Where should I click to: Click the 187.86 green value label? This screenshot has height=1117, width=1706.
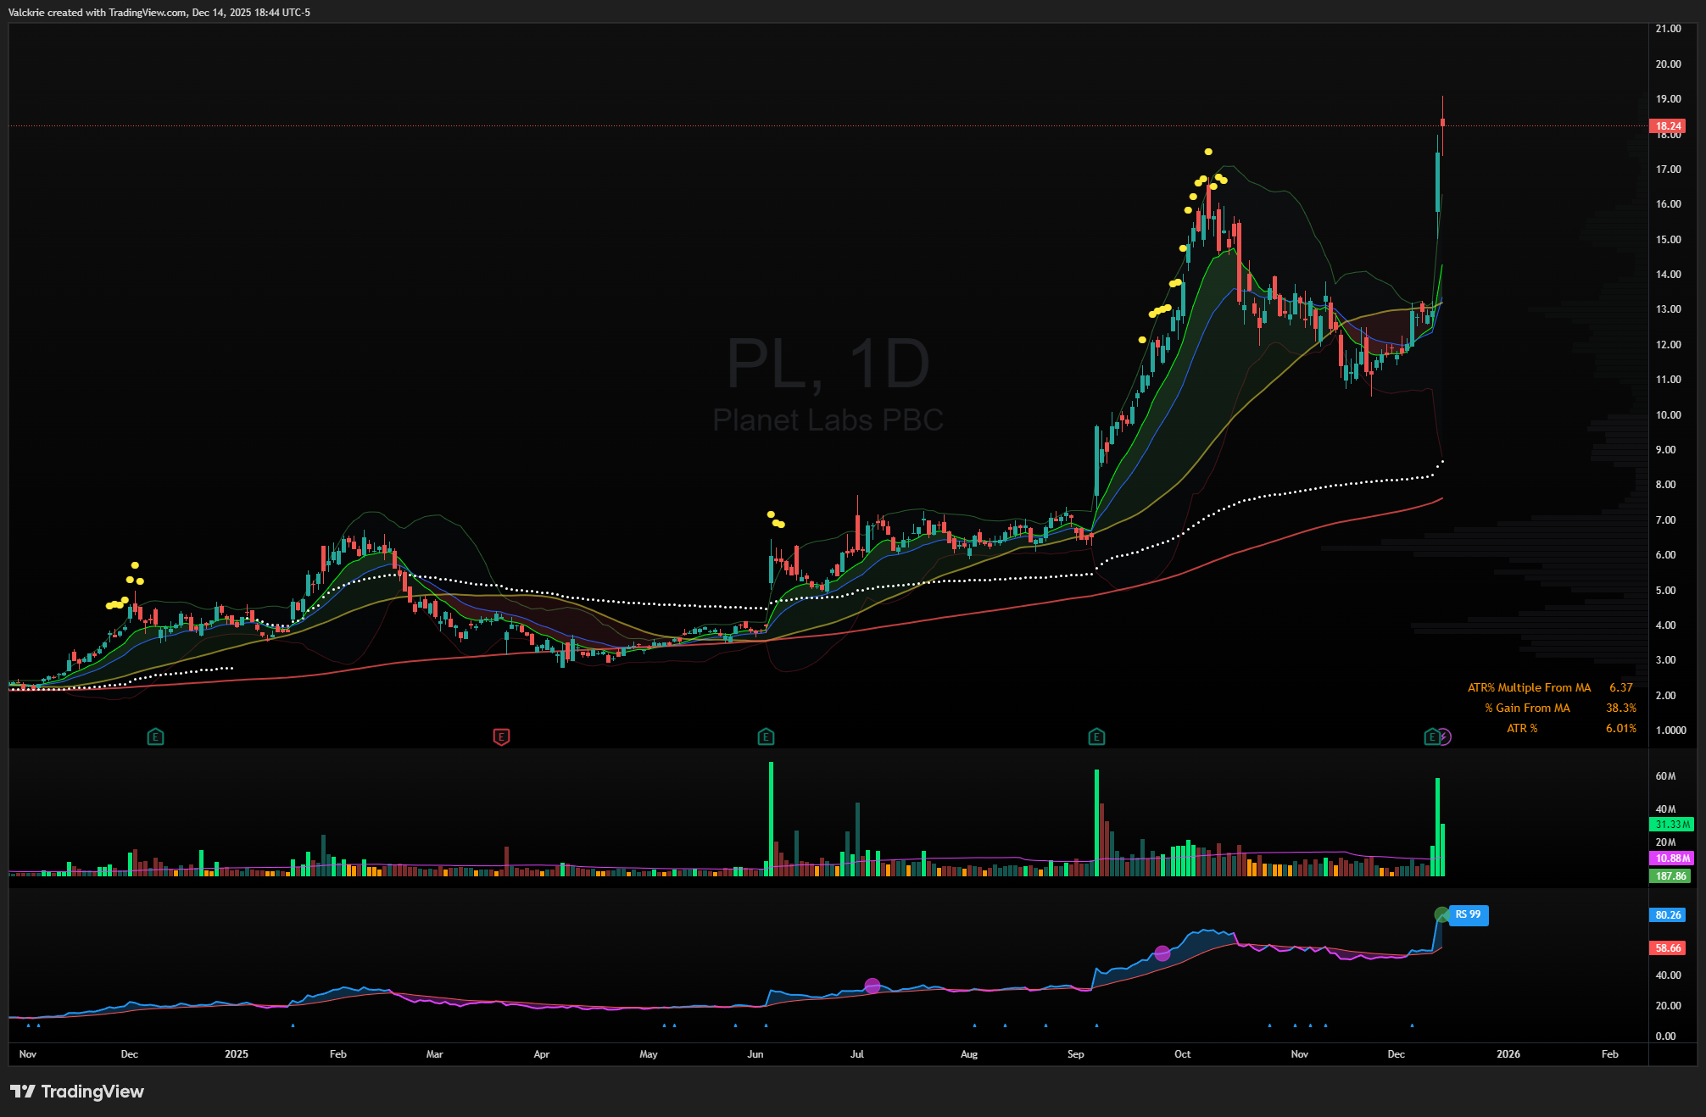[1670, 876]
